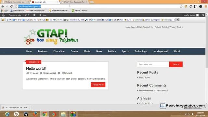Bookmark this page with the star icon
Image resolution: width=208 pixels, height=117 pixels.
[181, 6]
